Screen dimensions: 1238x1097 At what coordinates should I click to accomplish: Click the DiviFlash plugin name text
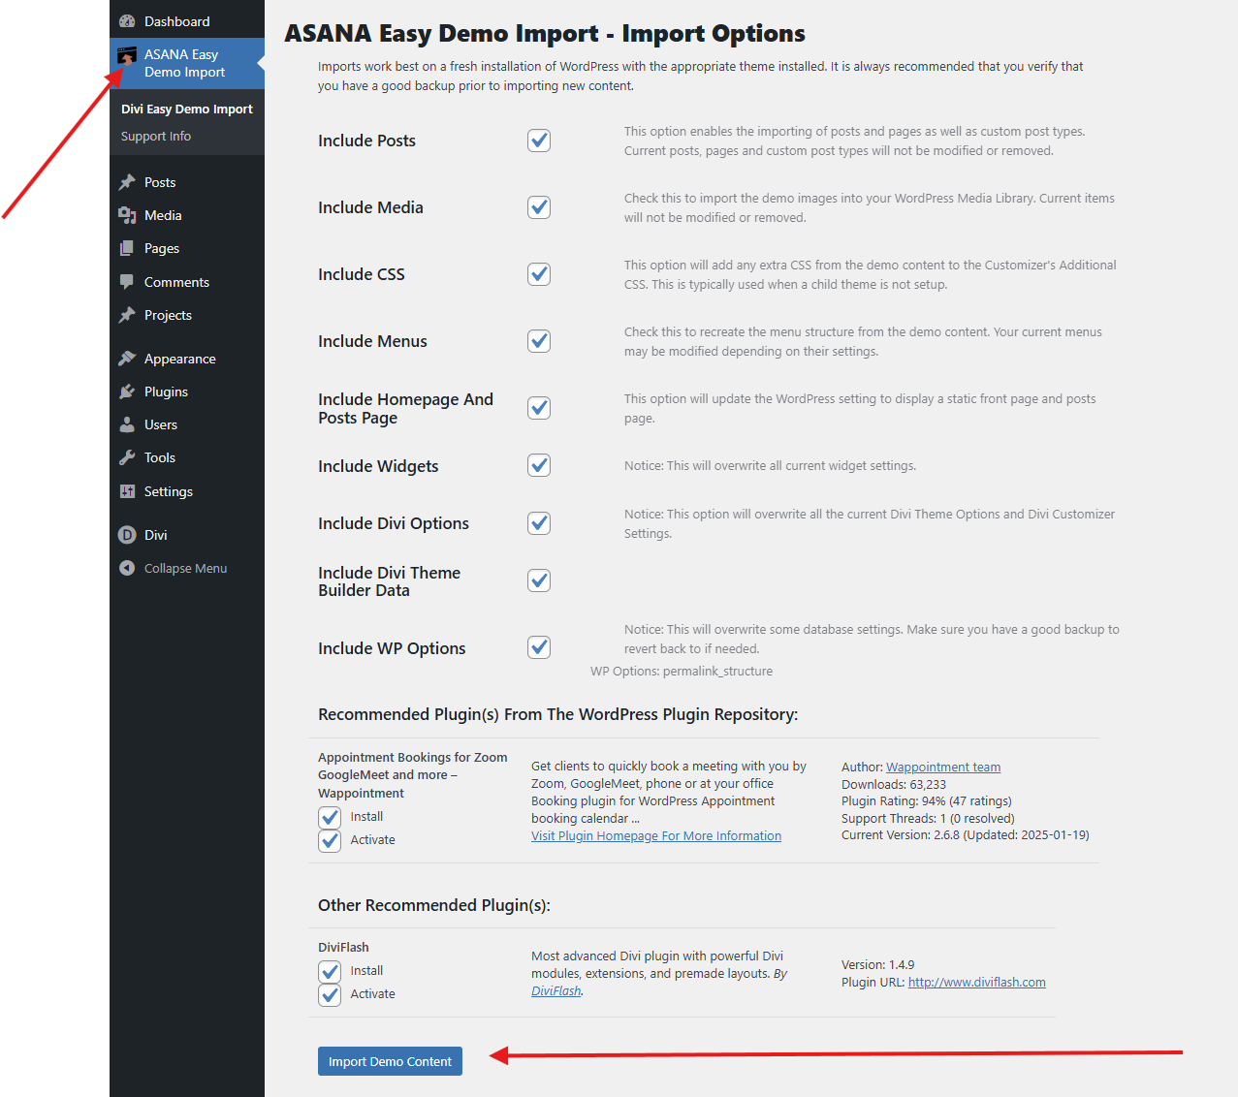343,948
